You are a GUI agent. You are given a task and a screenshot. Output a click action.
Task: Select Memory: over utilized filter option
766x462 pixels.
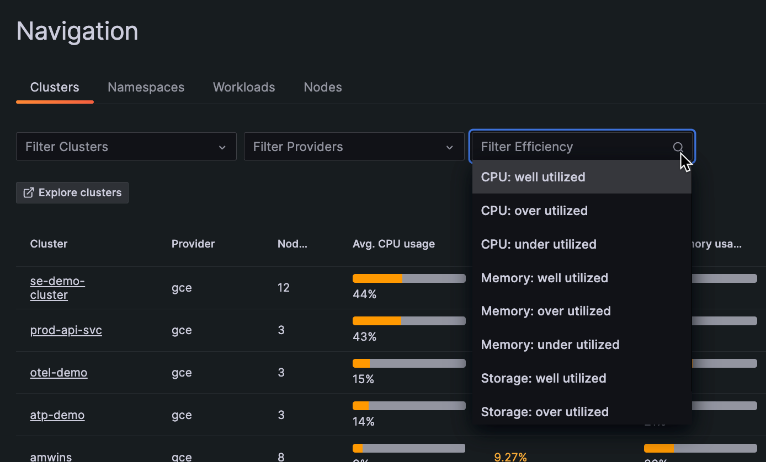point(546,311)
